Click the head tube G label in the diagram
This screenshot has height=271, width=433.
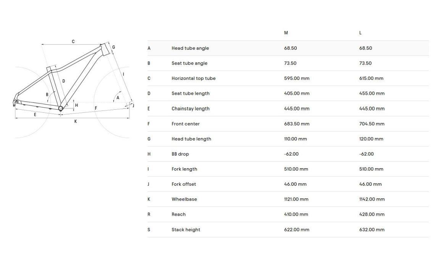click(113, 47)
